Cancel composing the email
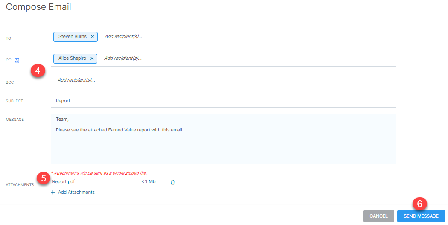Viewport: 448px width, 225px height. (x=378, y=216)
